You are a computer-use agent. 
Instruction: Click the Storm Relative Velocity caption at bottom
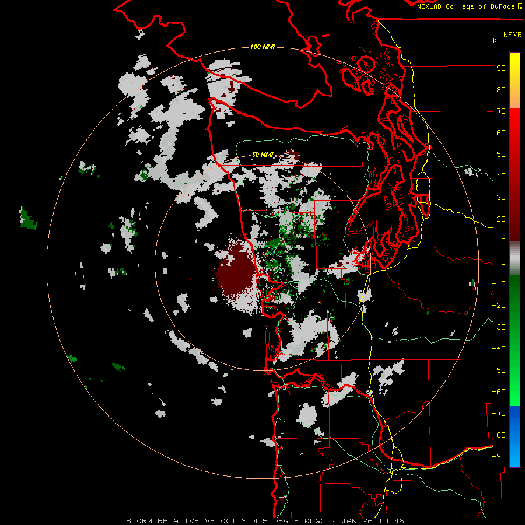click(x=265, y=521)
